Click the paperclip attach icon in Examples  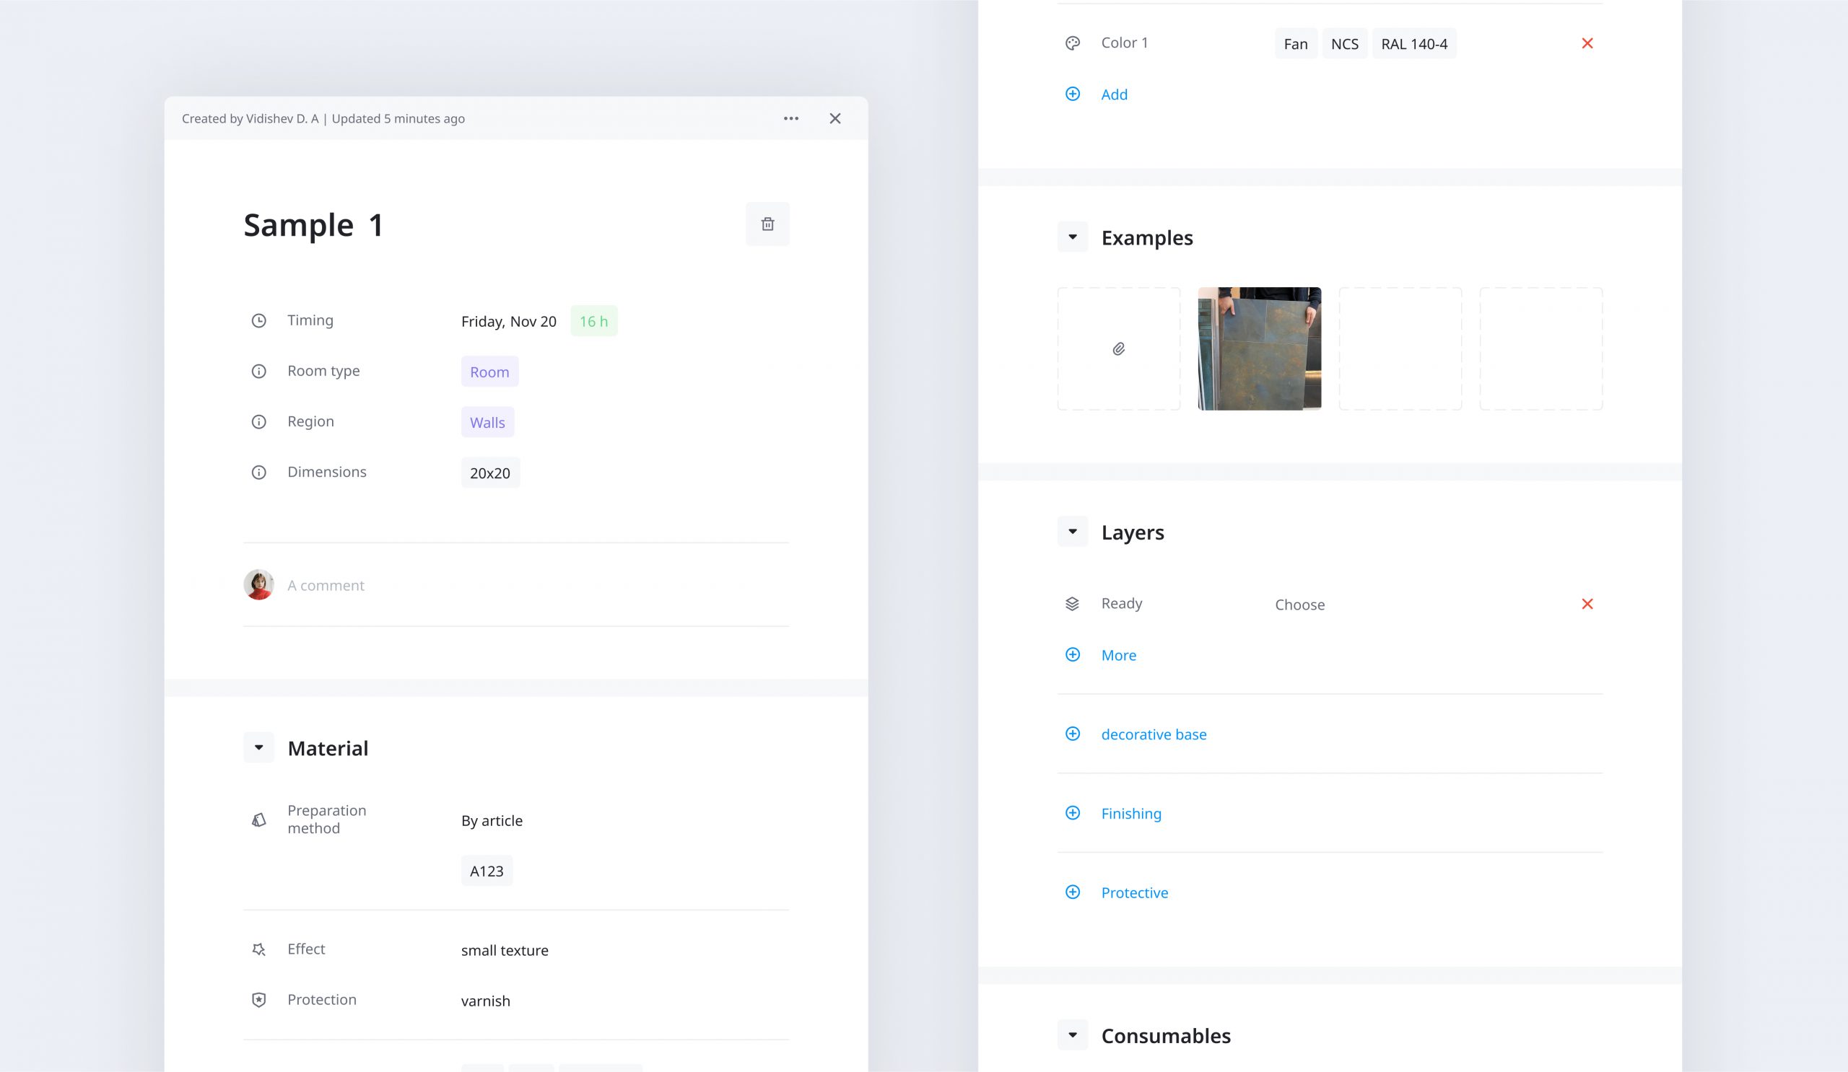[x=1118, y=348]
